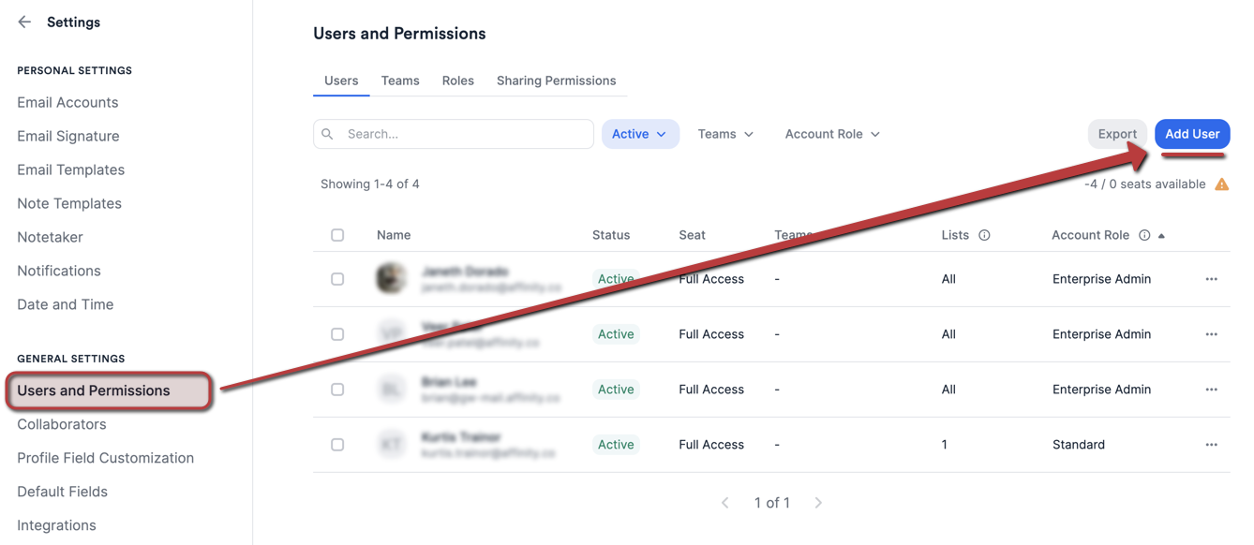1254x545 pixels.
Task: Click the Add User button
Action: 1191,134
